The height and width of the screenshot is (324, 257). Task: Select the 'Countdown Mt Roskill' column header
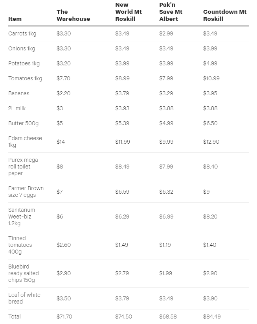click(225, 15)
